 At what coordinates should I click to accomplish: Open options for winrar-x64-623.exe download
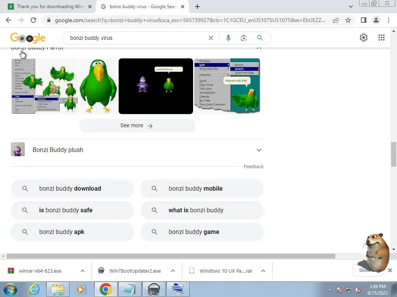click(83, 271)
